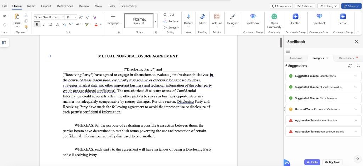
Task: Click the Format Painter icon
Action: pos(26,27)
